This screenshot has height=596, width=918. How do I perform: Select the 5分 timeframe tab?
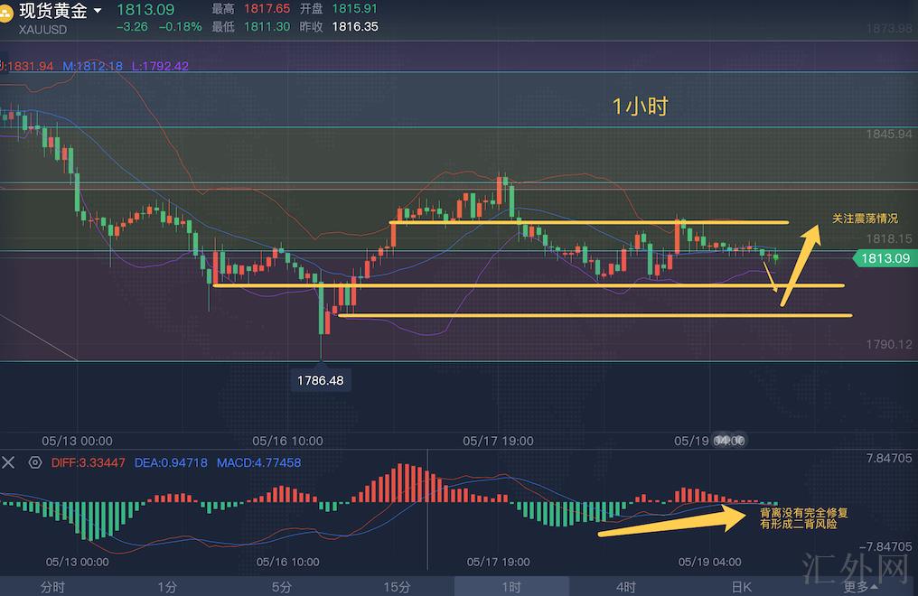[282, 587]
